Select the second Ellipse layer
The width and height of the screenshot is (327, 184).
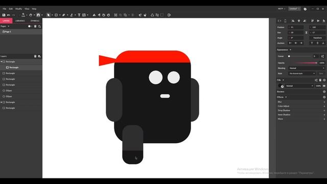21,97
